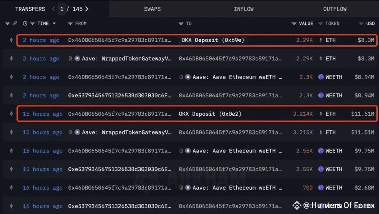Filter the TIME column
This screenshot has height=214, width=379.
click(x=32, y=23)
